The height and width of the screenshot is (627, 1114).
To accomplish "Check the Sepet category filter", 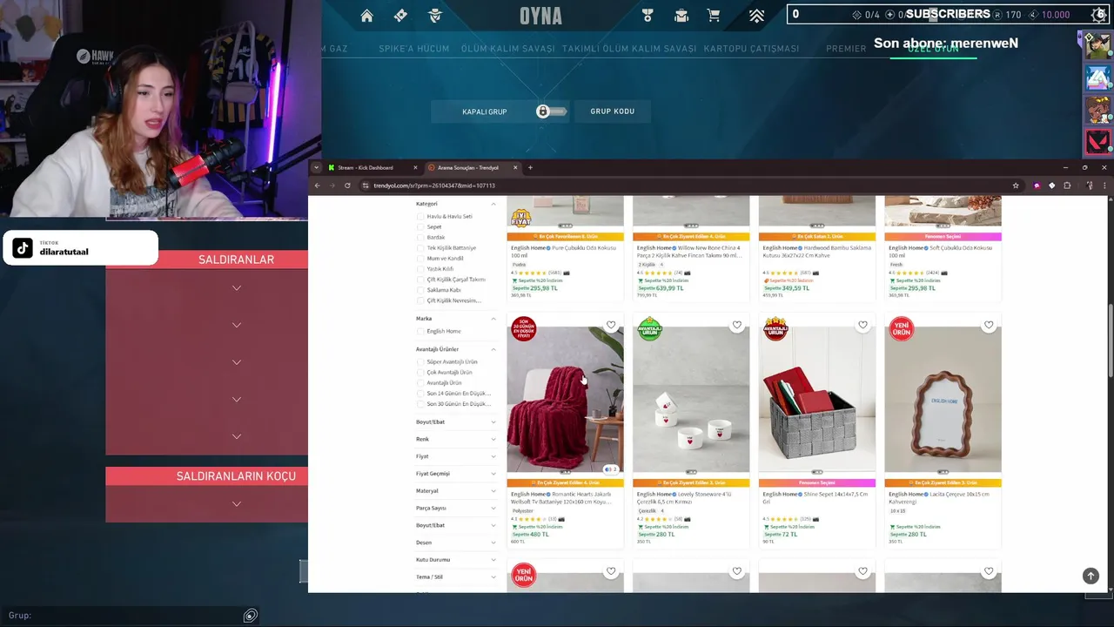I will [420, 226].
